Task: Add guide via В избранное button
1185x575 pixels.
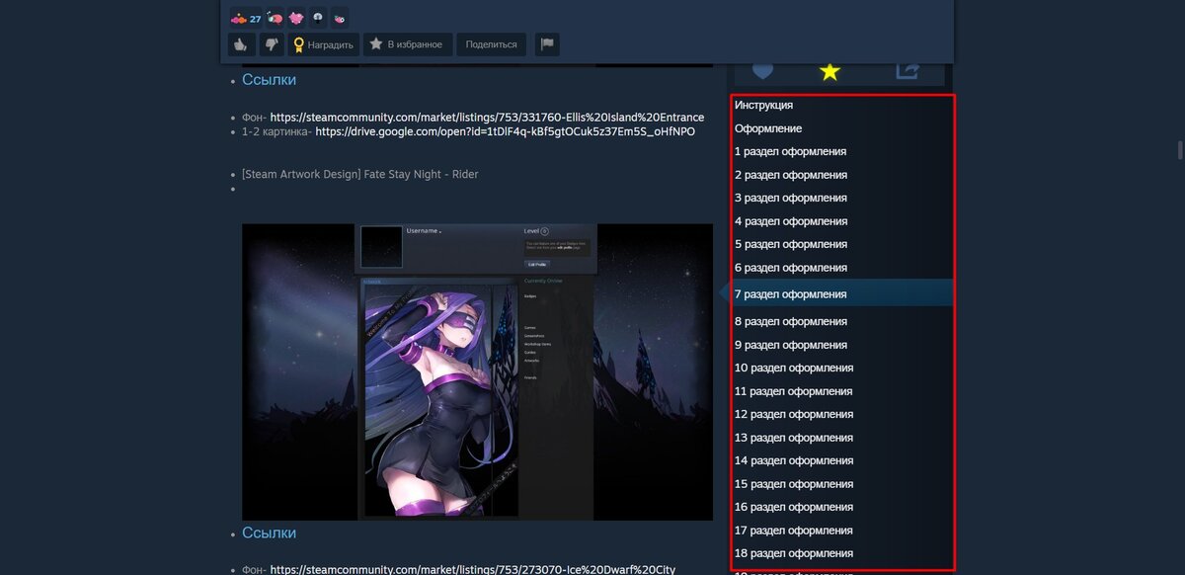Action: tap(408, 44)
